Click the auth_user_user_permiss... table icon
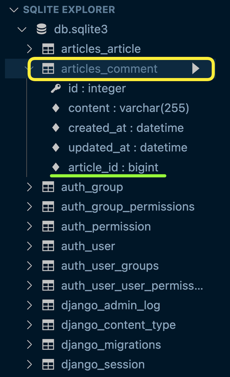This screenshot has width=230, height=377. (48, 285)
